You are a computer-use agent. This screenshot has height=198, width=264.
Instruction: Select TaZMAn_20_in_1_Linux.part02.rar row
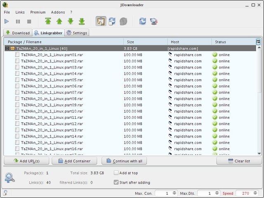click(x=130, y=61)
